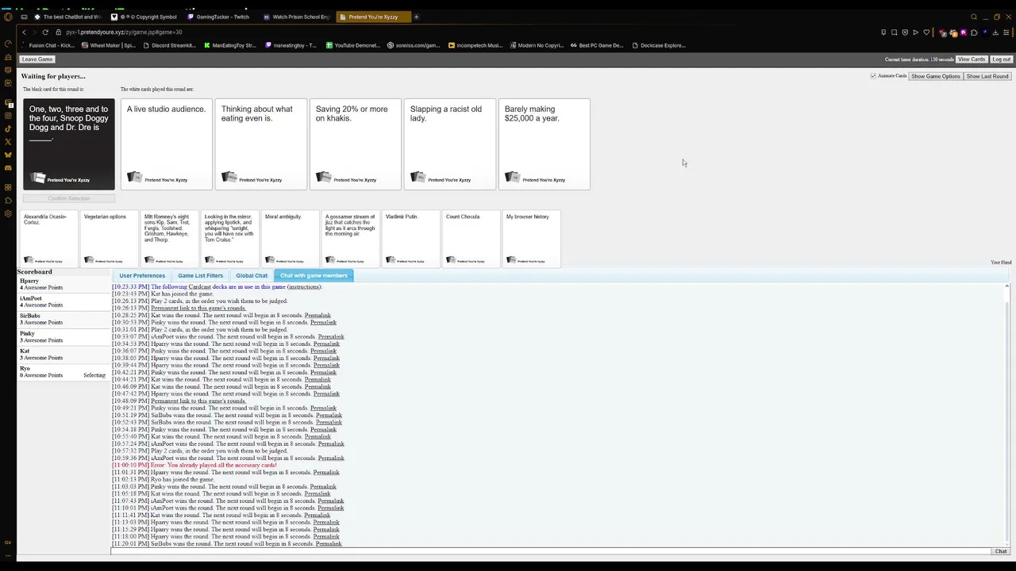Click Hparry's name in the scoreboard
The width and height of the screenshot is (1016, 571).
click(x=29, y=282)
